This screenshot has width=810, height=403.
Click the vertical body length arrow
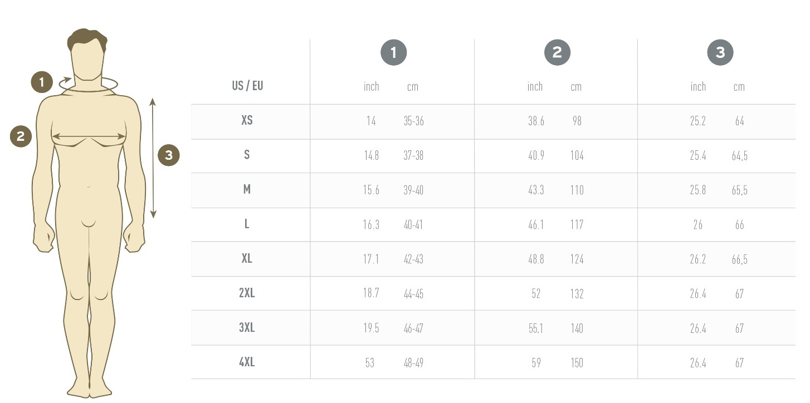click(x=153, y=158)
